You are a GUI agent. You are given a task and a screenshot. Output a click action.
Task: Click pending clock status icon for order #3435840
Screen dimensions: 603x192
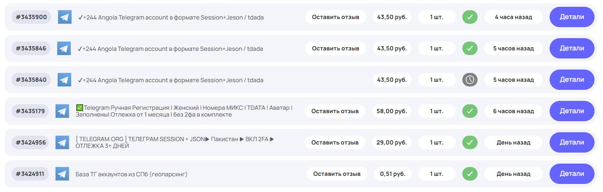(x=470, y=80)
